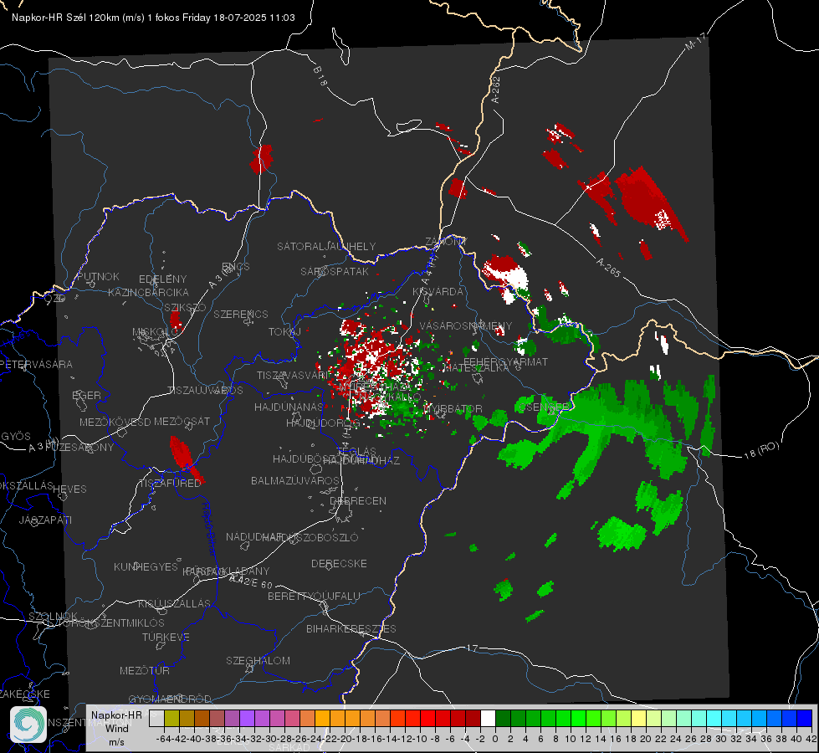Click the blue Hajdú-Bihar county label
The image size is (819, 753).
coord(209,529)
